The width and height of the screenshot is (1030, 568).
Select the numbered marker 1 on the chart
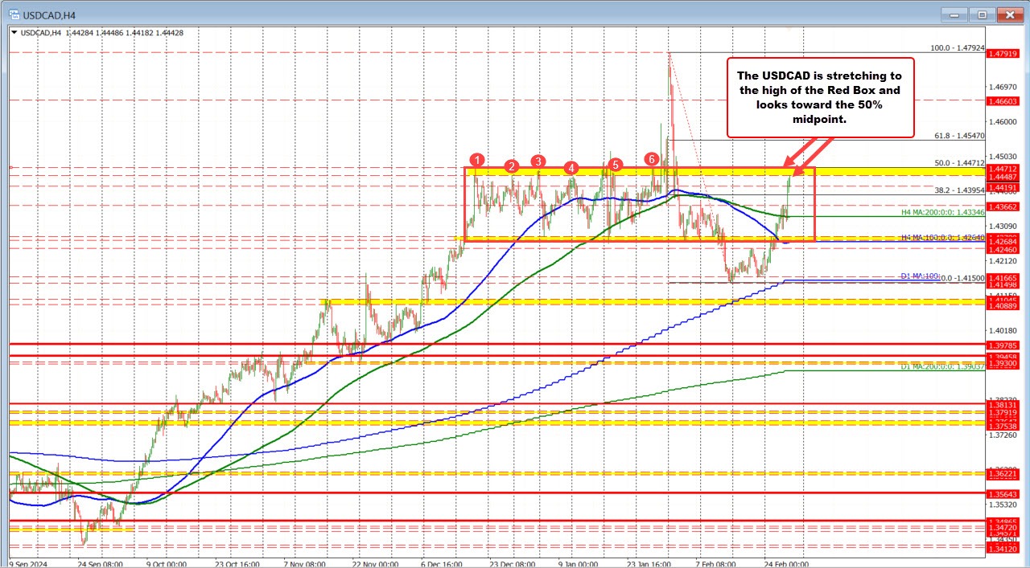pos(476,160)
